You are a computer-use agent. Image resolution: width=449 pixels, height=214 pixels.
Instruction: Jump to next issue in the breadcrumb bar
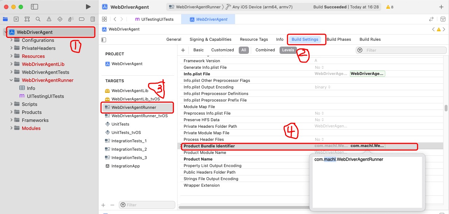pos(445,29)
